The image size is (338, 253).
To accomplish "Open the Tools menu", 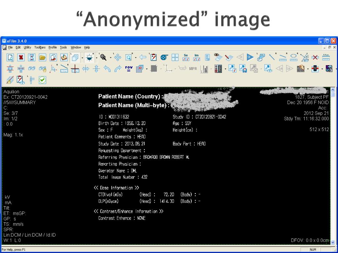I will tap(63, 47).
